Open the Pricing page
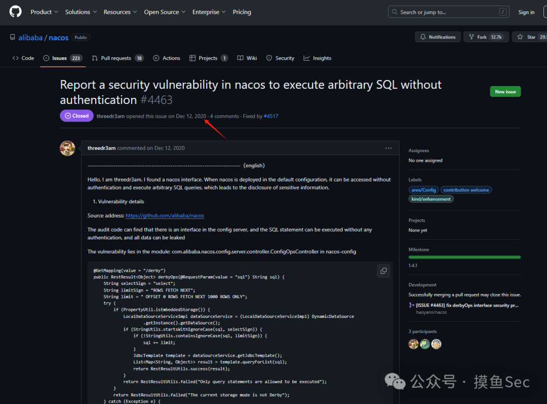547x404 pixels. coord(242,12)
